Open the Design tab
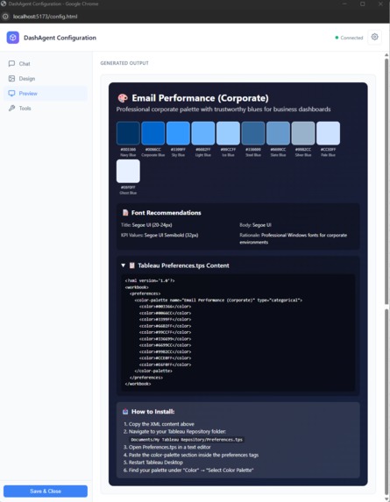This screenshot has height=502, width=390. 46,79
